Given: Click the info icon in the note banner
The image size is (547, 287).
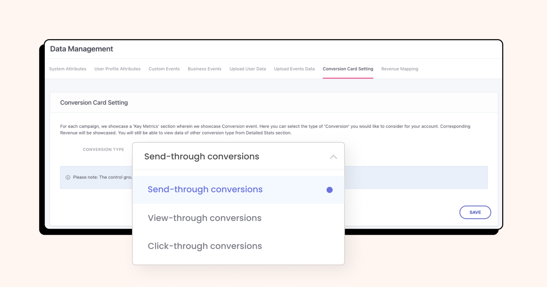Looking at the screenshot, I should tap(68, 177).
